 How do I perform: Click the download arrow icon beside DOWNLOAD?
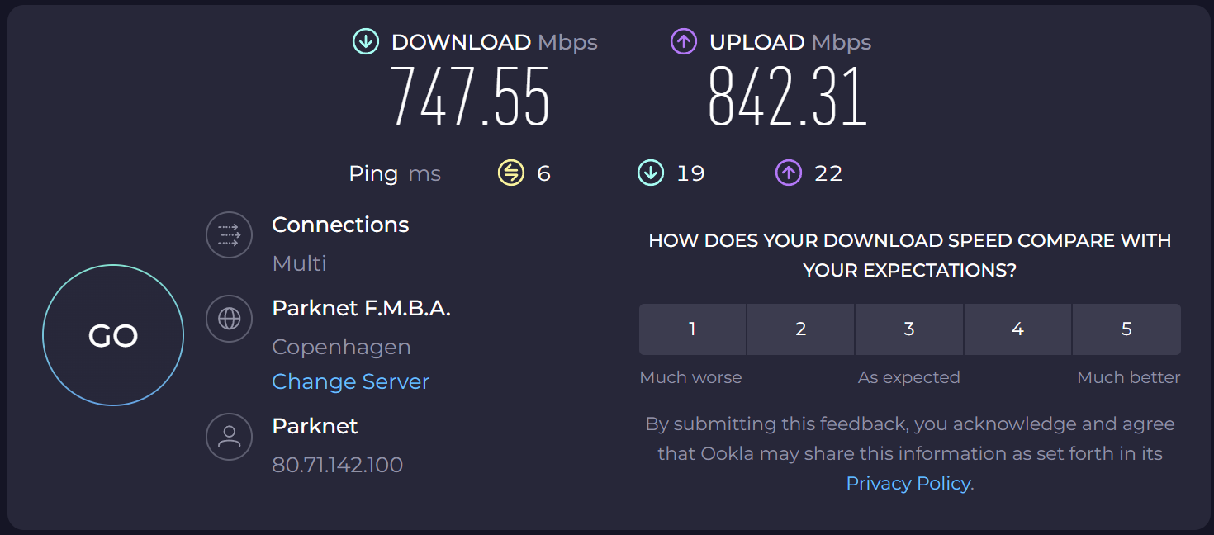click(x=366, y=42)
